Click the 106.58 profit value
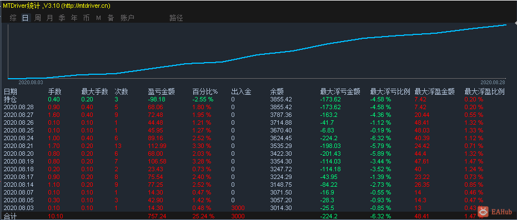 [157, 161]
